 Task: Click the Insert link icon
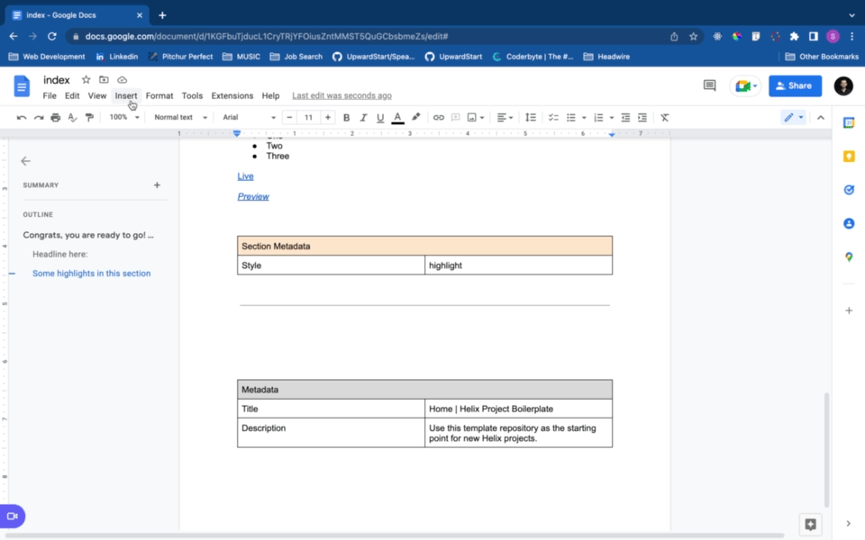pyautogui.click(x=439, y=118)
